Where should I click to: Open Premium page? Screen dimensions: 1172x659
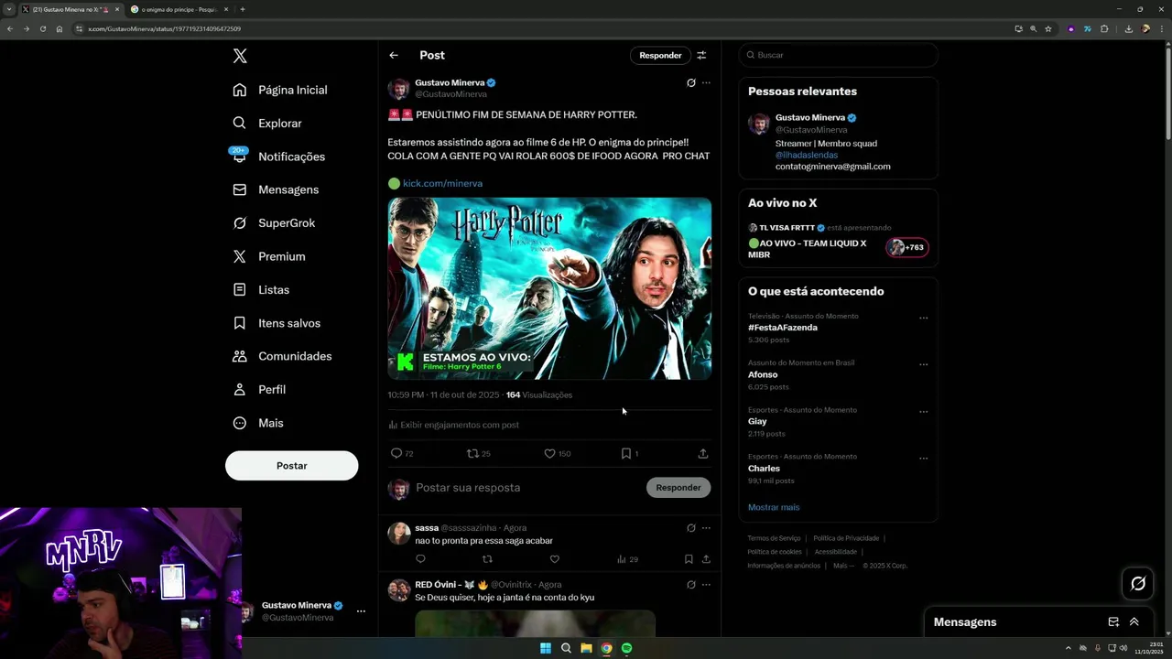click(269, 256)
